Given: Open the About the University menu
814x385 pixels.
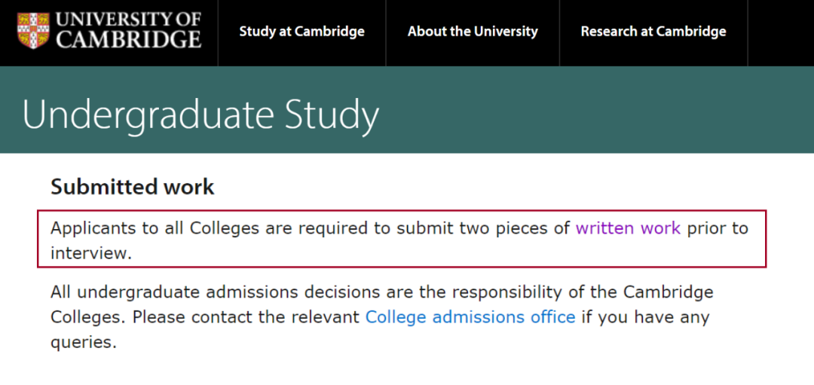Looking at the screenshot, I should pos(473,32).
